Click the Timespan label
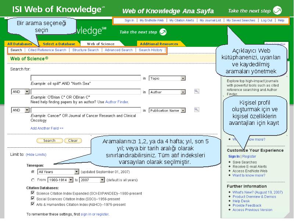The image size is (294, 221). [35, 165]
